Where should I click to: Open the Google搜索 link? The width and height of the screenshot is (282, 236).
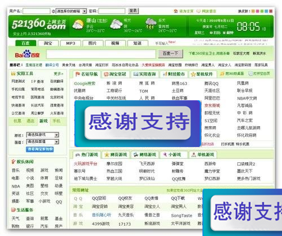tap(85, 83)
